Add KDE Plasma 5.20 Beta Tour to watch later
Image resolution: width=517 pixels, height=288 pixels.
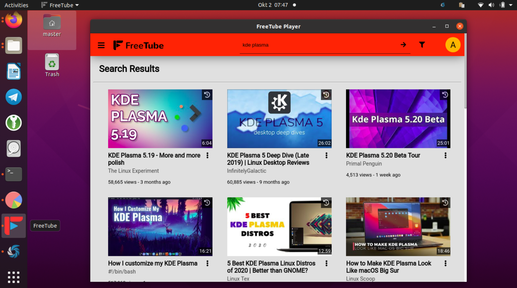pyautogui.click(x=445, y=95)
